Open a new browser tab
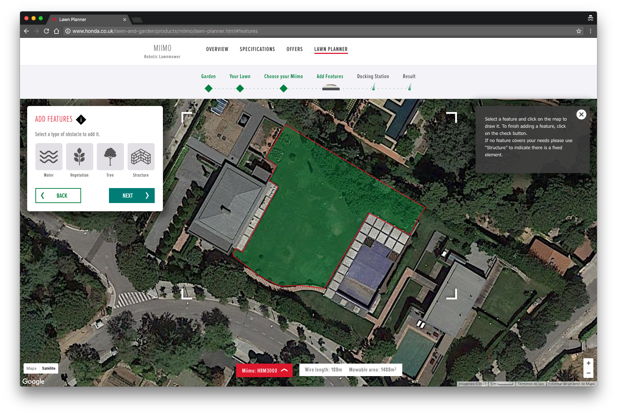Image resolution: width=617 pixels, height=415 pixels. 137,20
